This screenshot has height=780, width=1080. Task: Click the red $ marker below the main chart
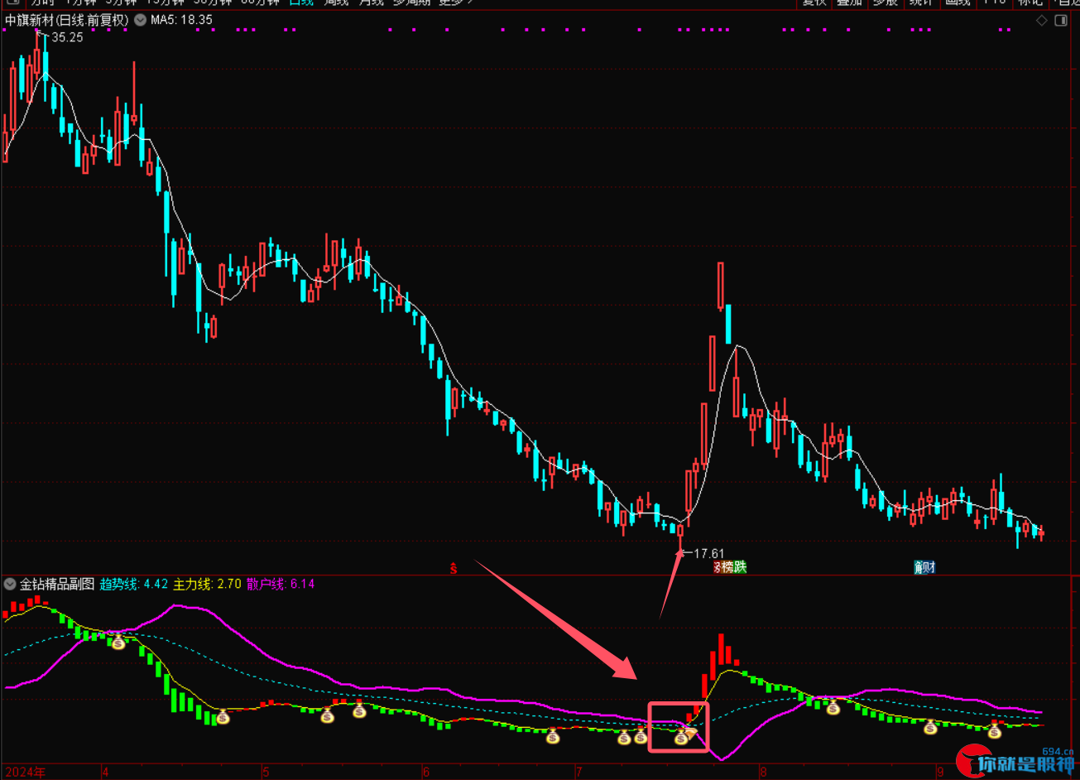point(454,568)
